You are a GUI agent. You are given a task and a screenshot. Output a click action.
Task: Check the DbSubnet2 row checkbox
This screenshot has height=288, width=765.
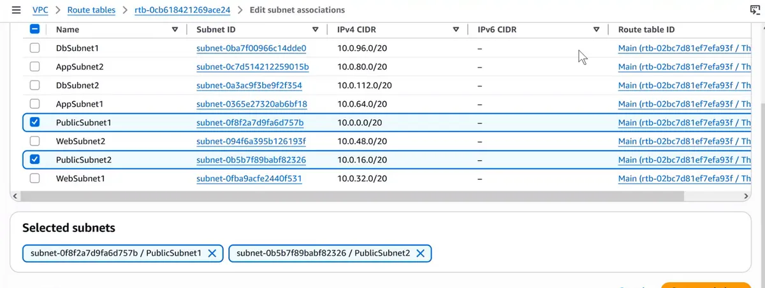pyautogui.click(x=34, y=85)
